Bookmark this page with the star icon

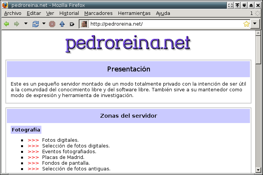(246, 24)
